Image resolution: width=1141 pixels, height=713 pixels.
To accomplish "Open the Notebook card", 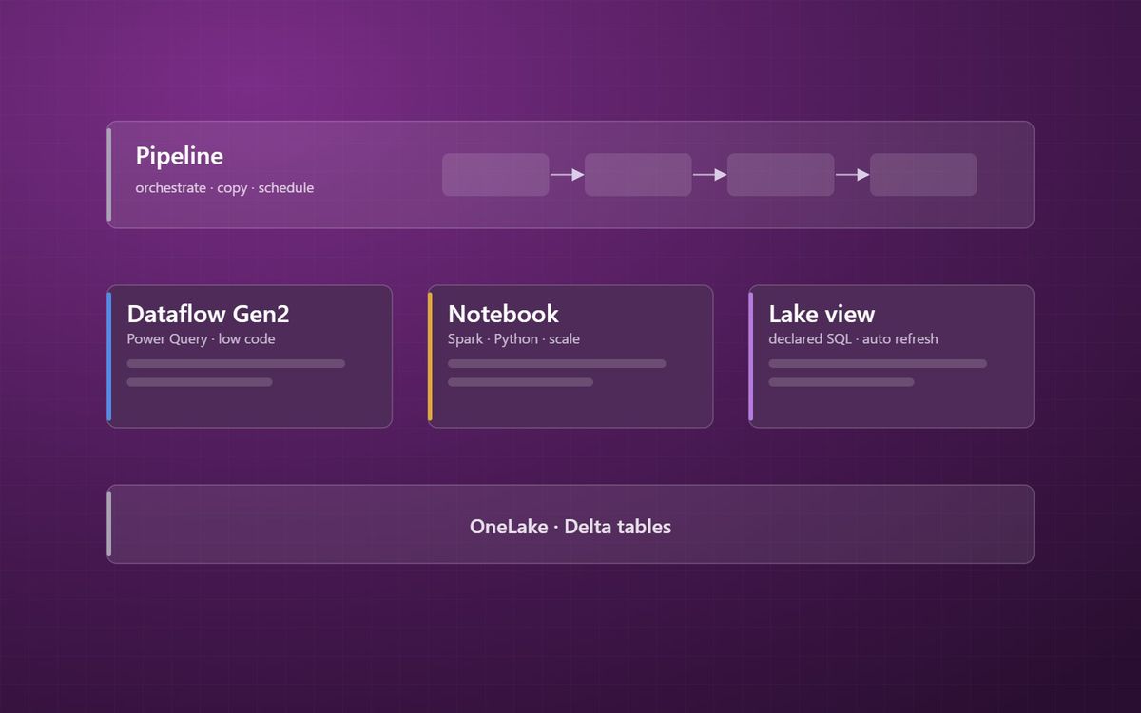I will pyautogui.click(x=570, y=356).
